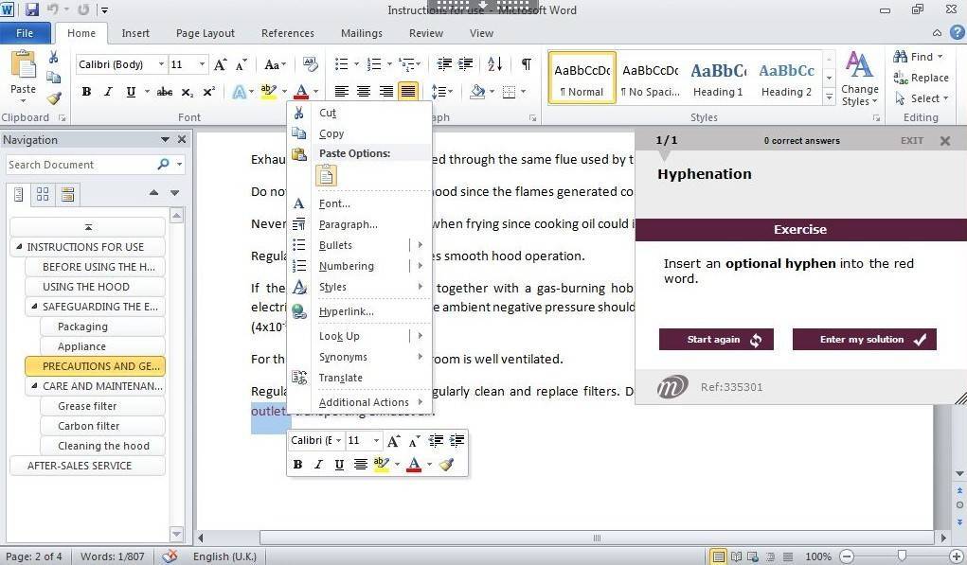
Task: Click Grow Font icon in the mini toolbar
Action: [394, 441]
